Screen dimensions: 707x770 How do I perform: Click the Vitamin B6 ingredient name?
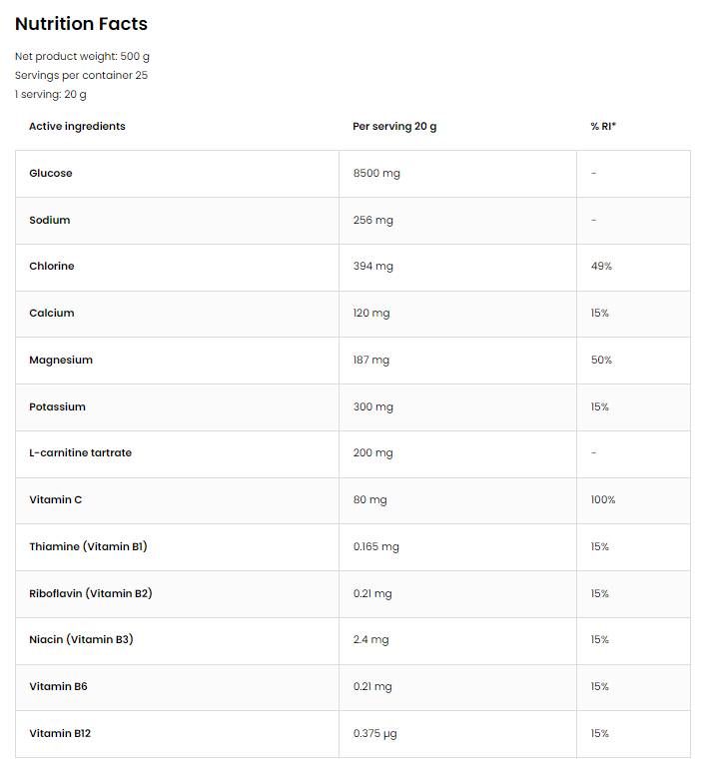pos(59,687)
